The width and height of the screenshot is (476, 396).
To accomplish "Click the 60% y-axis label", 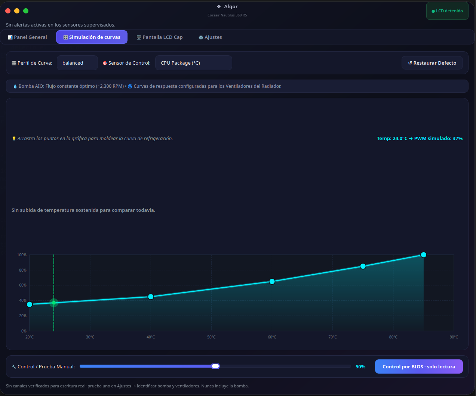I will pyautogui.click(x=23, y=285).
